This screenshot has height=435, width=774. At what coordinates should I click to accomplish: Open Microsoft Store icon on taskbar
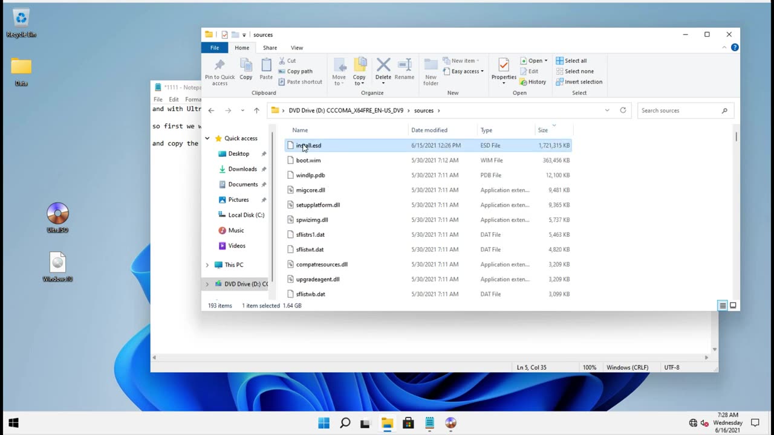pos(408,423)
